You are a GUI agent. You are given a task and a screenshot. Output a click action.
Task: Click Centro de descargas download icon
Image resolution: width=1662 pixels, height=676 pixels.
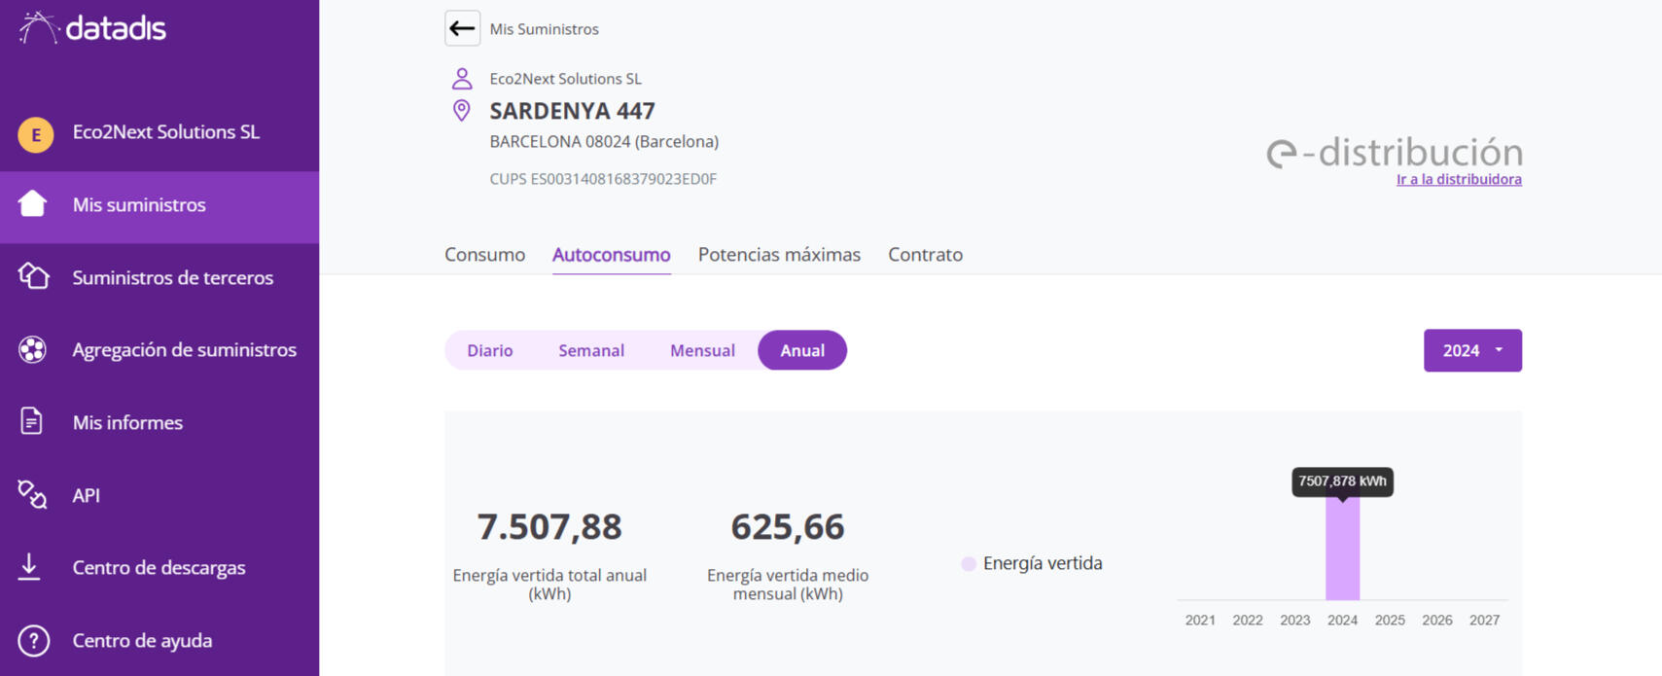[30, 567]
